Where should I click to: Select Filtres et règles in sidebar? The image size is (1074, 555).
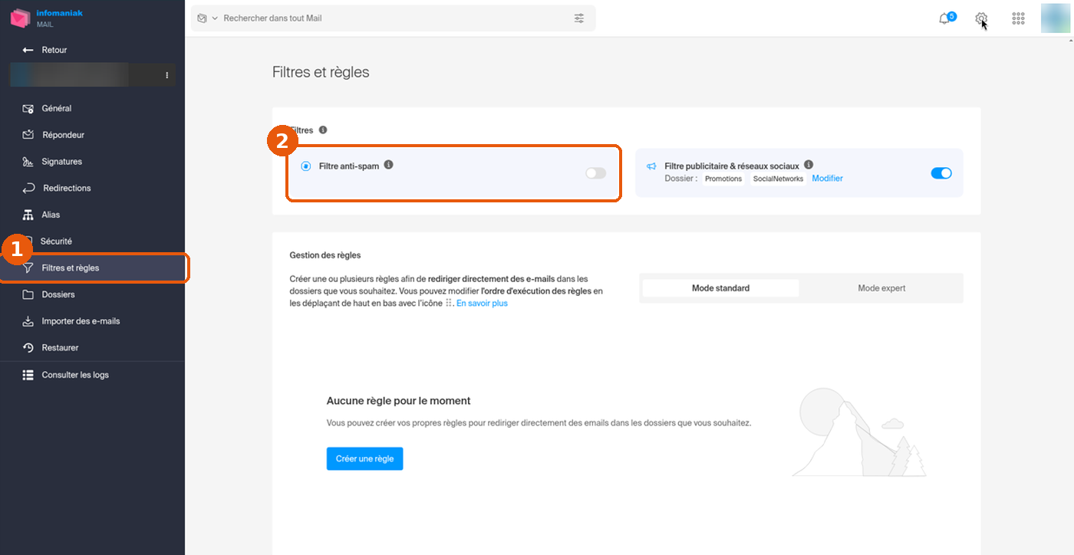(x=92, y=268)
